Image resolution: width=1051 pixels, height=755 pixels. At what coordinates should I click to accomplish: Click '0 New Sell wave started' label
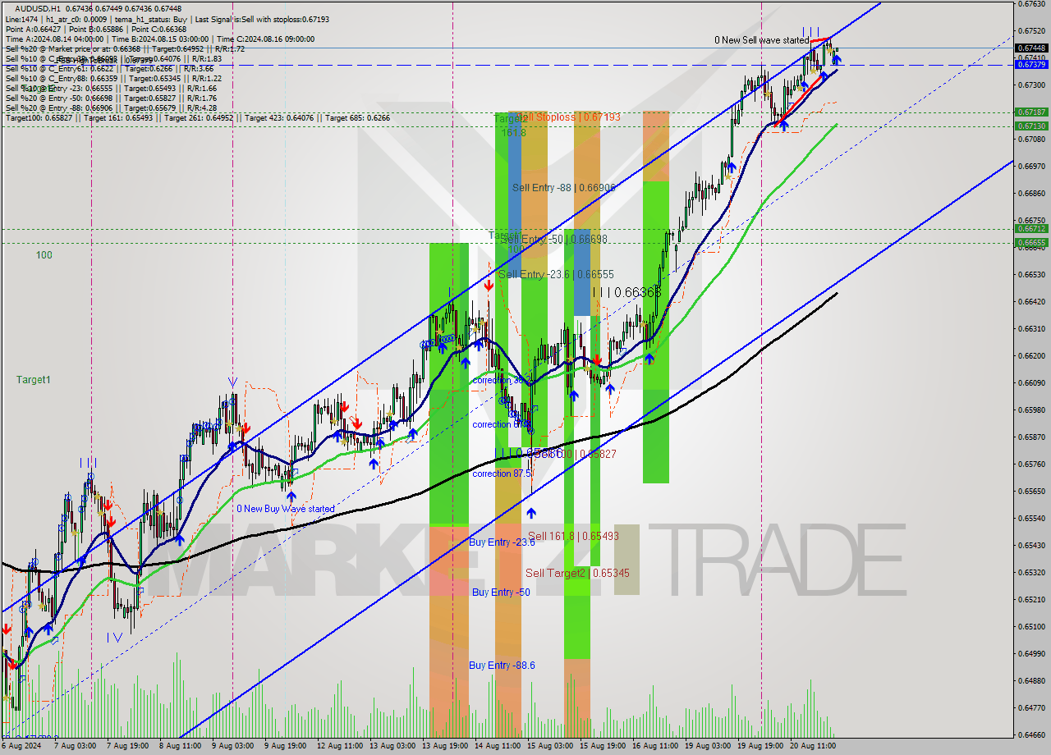761,40
